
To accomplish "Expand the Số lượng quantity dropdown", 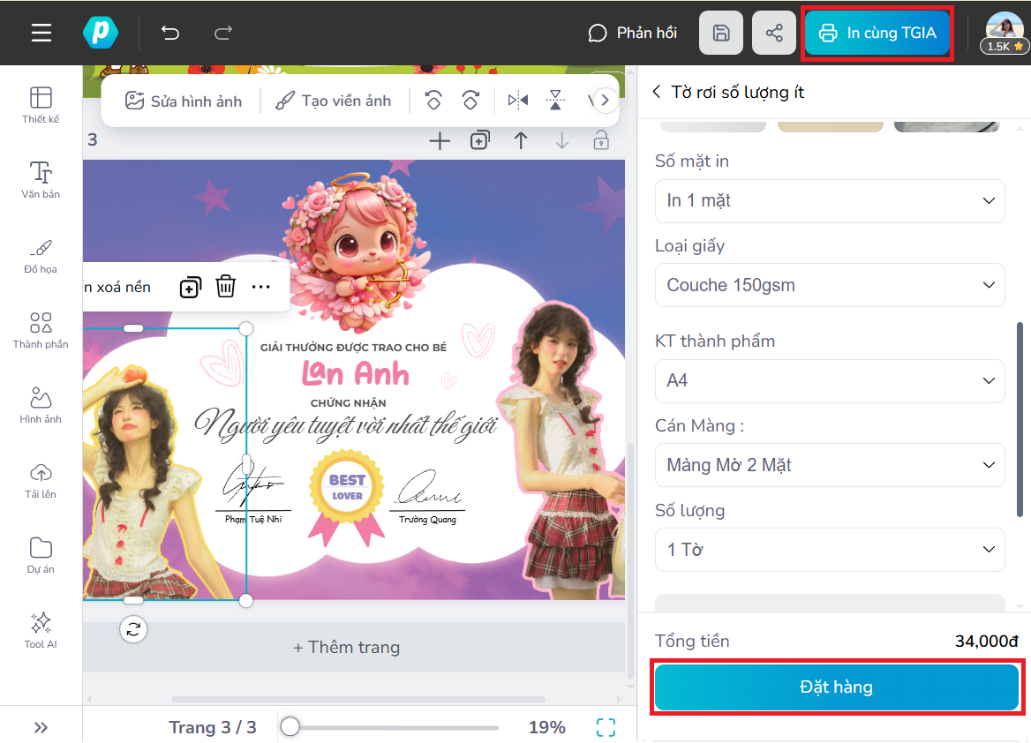I will (x=829, y=549).
